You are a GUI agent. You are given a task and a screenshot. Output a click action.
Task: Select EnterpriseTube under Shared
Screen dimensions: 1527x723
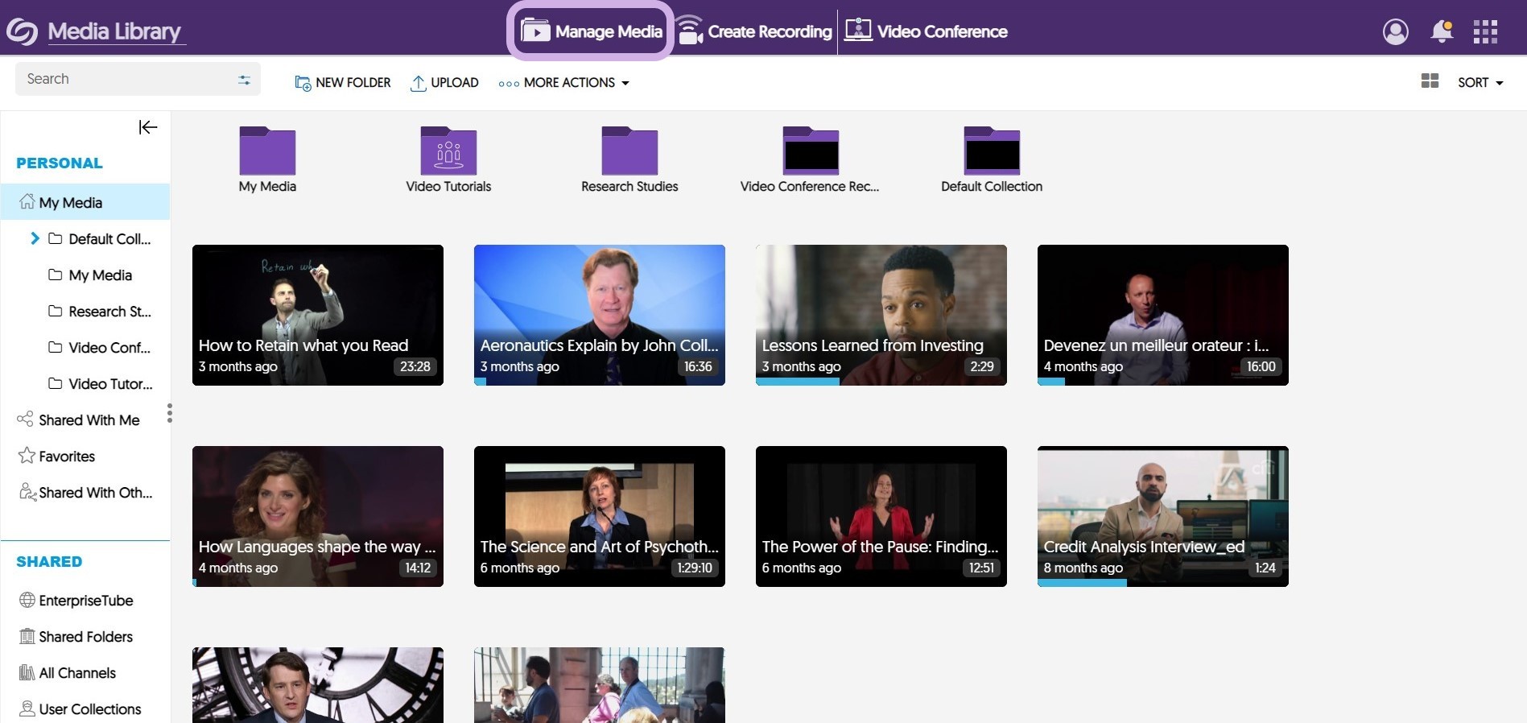tap(85, 601)
